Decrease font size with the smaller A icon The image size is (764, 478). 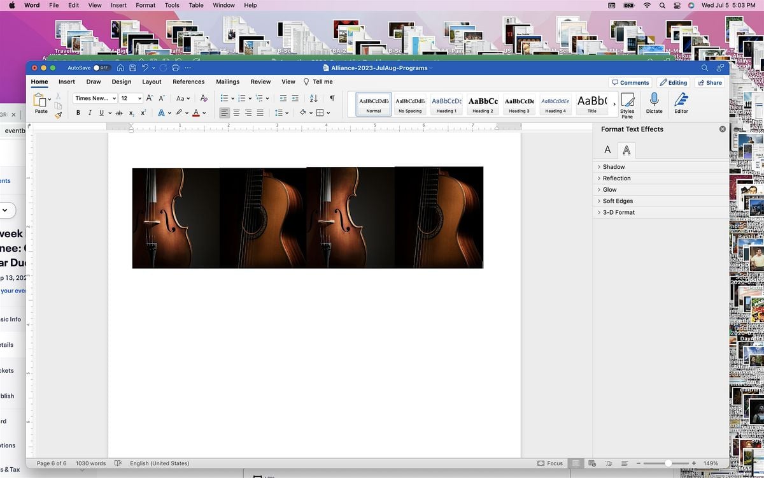162,98
